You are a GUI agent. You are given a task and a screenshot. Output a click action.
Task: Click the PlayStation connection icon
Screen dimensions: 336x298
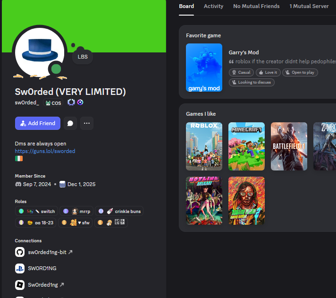pyautogui.click(x=20, y=268)
